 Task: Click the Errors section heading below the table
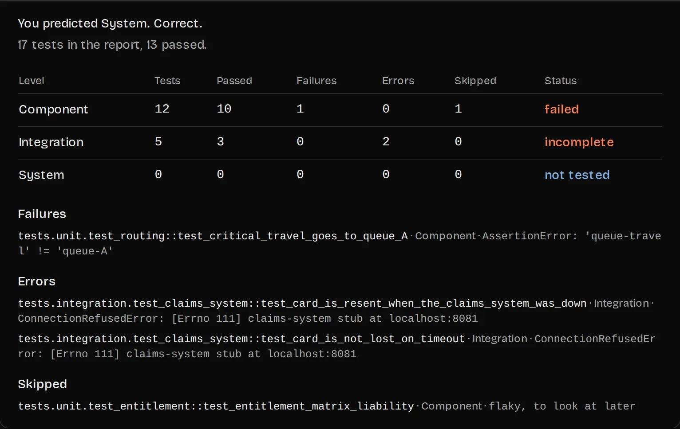(x=36, y=281)
